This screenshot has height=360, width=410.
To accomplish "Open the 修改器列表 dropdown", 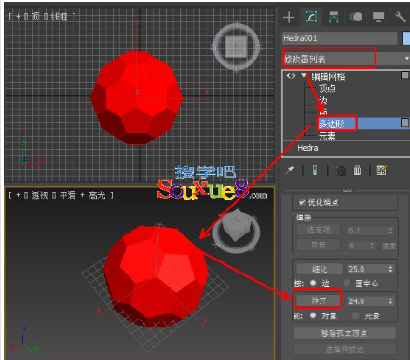I will tap(346, 59).
